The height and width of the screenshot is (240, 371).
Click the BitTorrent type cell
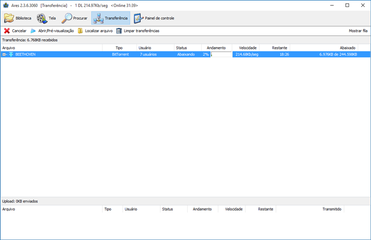(x=120, y=55)
